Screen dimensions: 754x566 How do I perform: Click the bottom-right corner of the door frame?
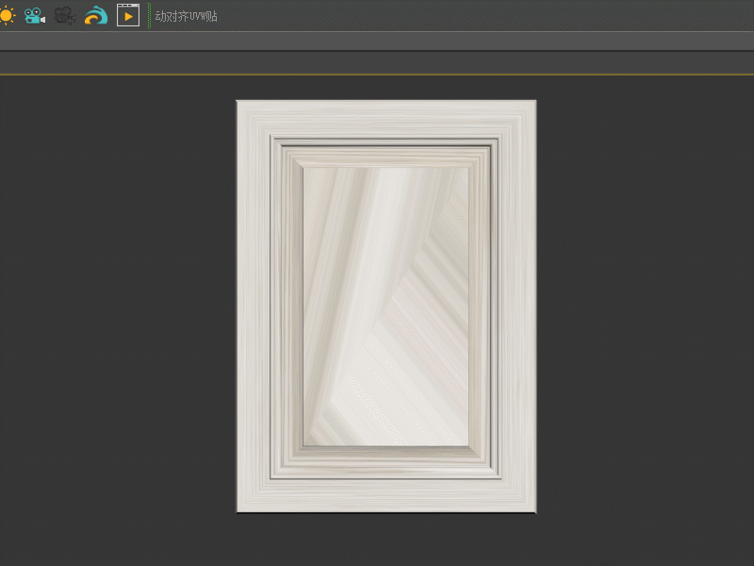coord(533,508)
